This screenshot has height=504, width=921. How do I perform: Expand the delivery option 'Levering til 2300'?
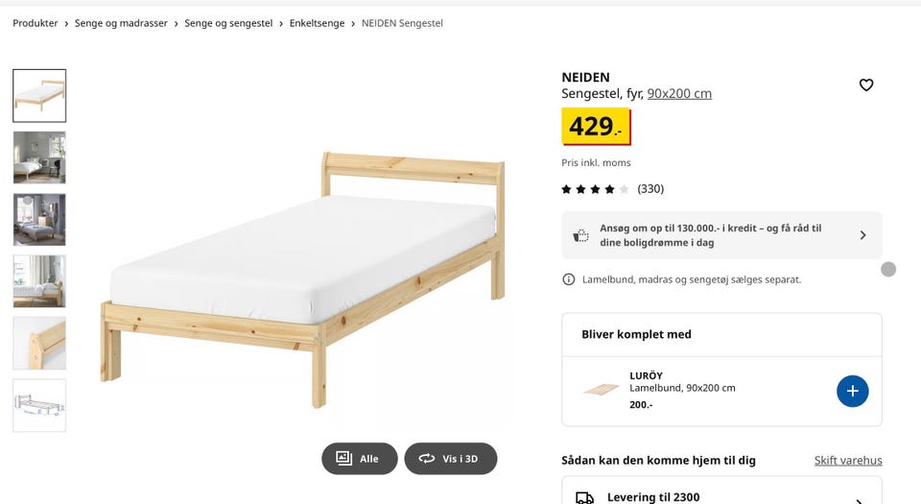(x=859, y=498)
